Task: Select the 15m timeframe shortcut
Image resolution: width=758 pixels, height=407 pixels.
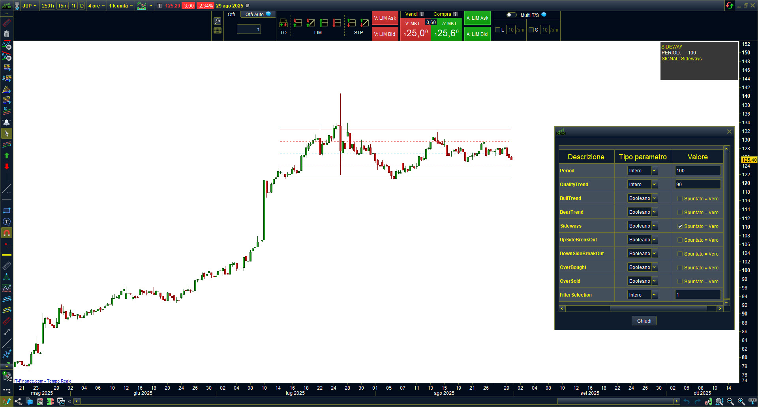Action: 62,6
